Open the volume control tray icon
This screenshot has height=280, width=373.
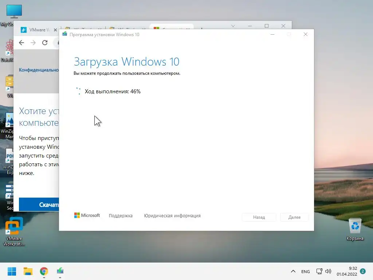click(x=328, y=271)
